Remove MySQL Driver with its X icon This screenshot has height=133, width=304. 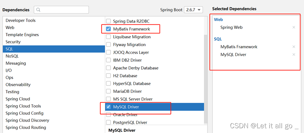pos(294,55)
